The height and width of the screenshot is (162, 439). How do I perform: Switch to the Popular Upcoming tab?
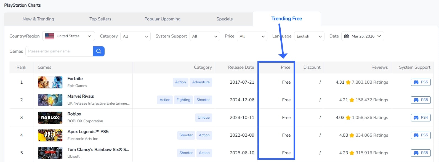tap(162, 19)
